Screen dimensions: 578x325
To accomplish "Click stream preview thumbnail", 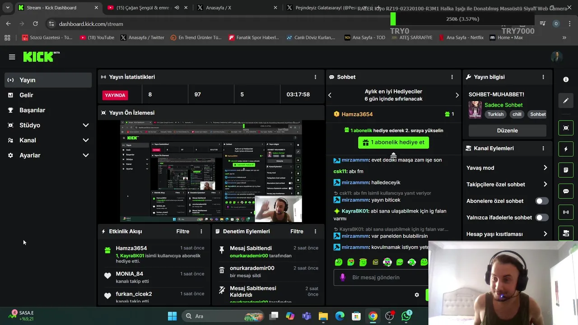I will click(211, 172).
